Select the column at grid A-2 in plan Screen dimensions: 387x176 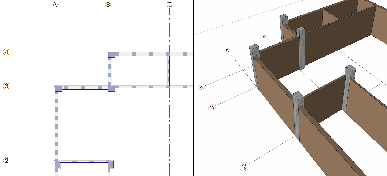[x=58, y=164]
